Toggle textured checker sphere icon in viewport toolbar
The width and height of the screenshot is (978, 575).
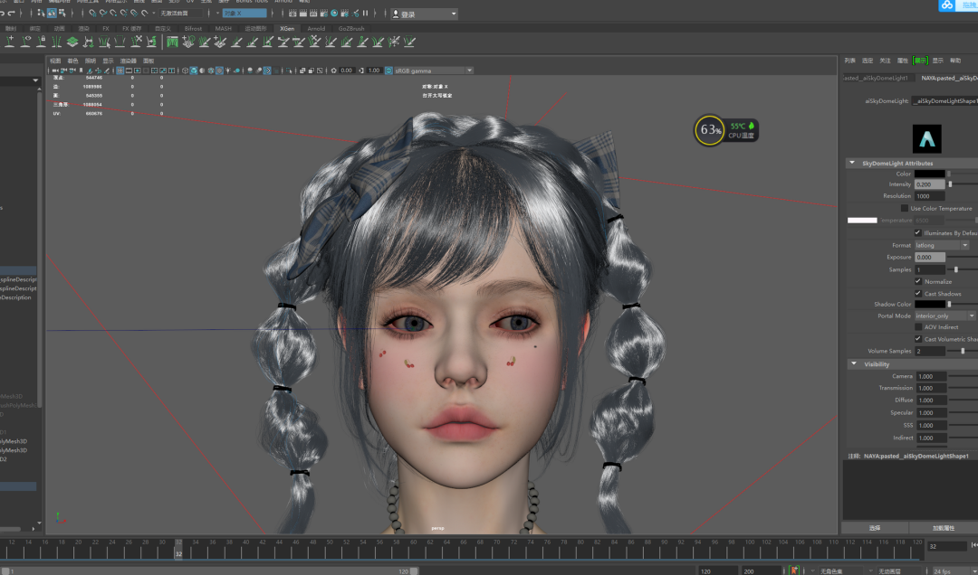(219, 71)
